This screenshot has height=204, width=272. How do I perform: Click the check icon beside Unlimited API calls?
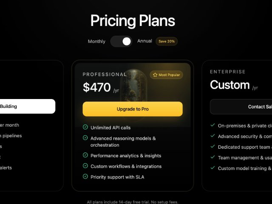[x=85, y=127]
